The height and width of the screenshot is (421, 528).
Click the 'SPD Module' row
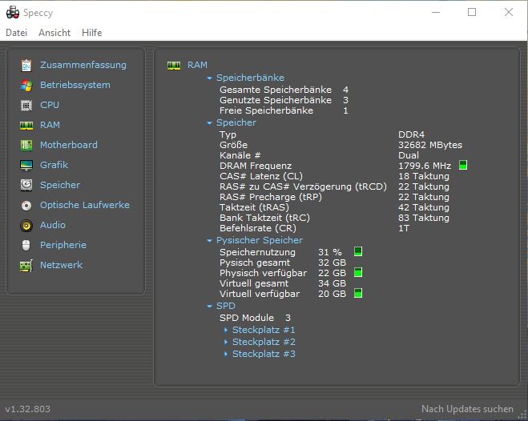point(255,318)
